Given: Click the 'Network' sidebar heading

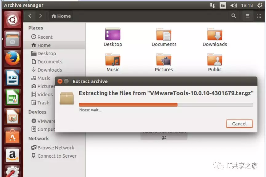Looking at the screenshot, I should coord(38,139).
